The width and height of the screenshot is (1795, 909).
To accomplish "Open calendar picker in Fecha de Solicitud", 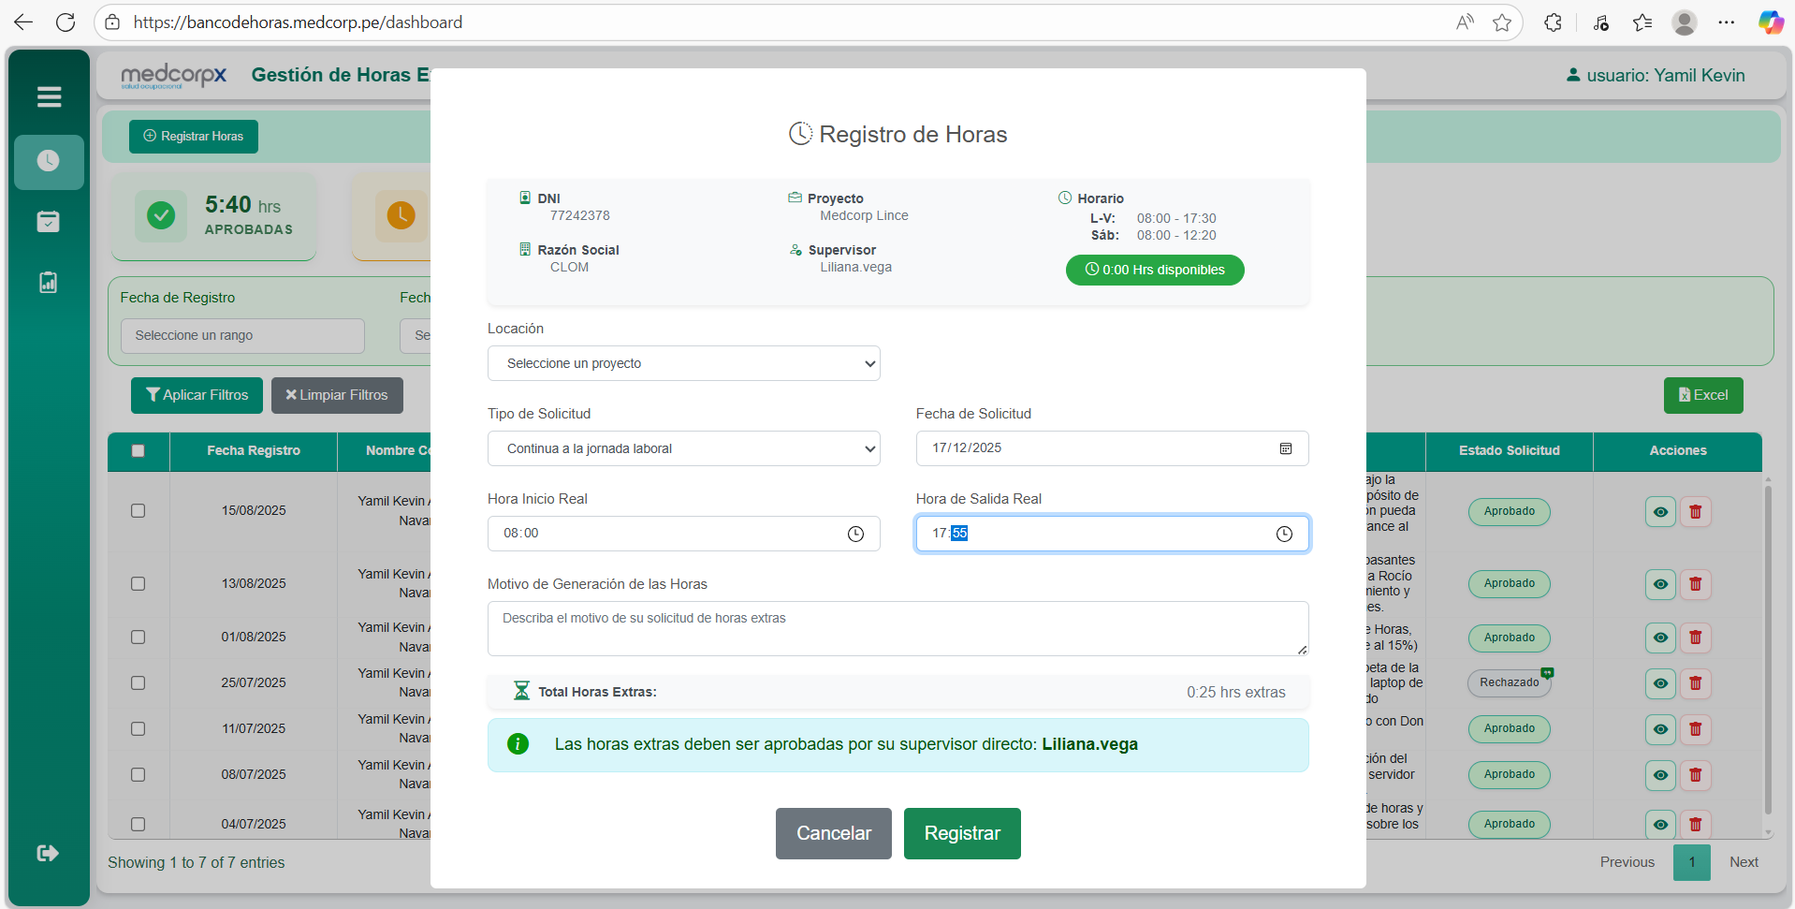I will 1286,448.
